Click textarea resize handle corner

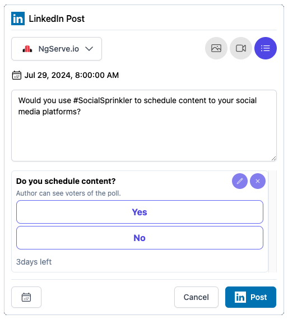(274, 159)
